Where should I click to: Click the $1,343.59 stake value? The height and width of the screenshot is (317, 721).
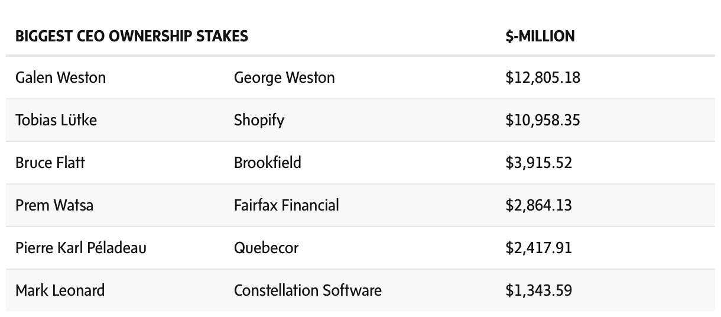538,290
